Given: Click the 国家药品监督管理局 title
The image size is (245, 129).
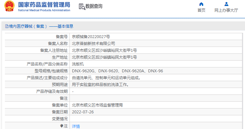Looking at the screenshot, I should 44,5.
